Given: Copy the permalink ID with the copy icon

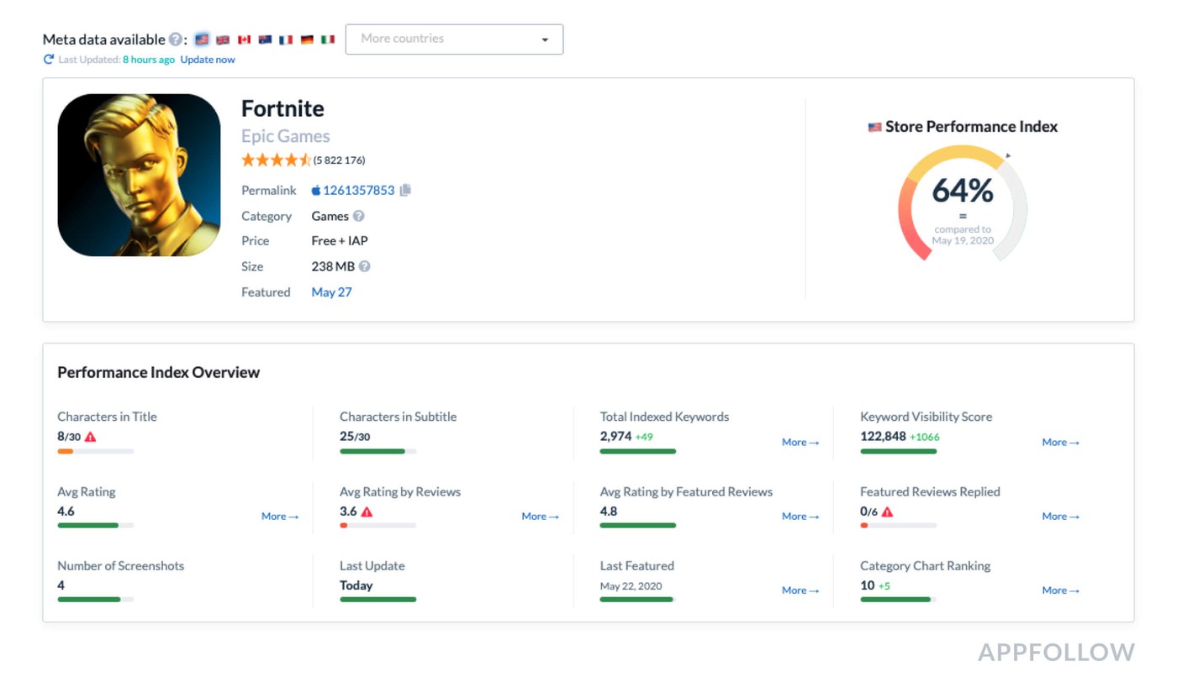Looking at the screenshot, I should pos(405,191).
